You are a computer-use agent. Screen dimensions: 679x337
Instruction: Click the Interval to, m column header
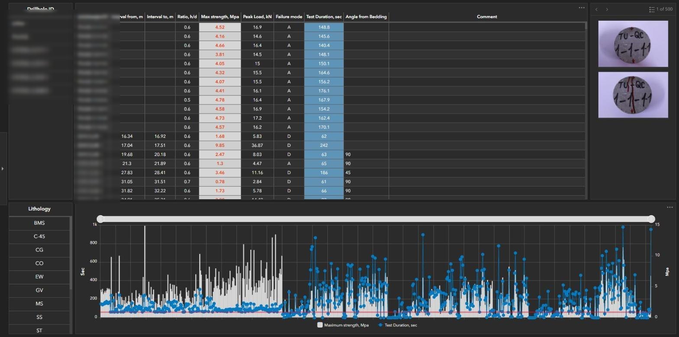point(160,17)
